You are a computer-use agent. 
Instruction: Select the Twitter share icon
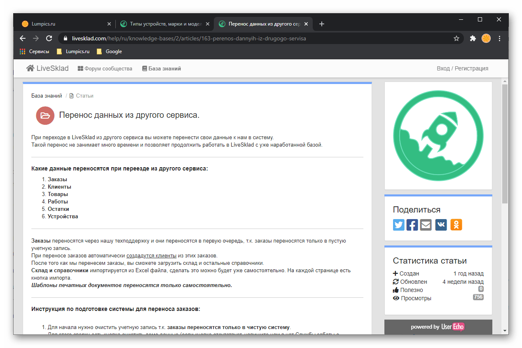[398, 225]
